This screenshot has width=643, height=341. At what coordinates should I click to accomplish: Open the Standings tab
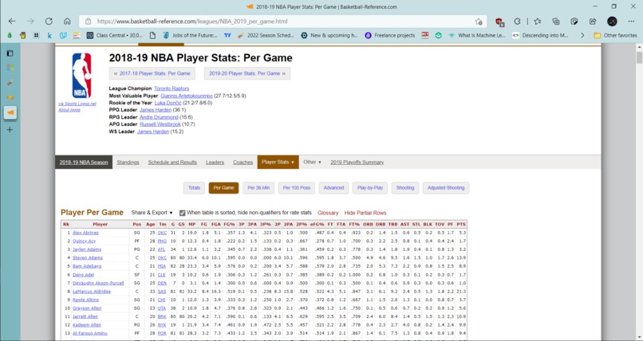click(128, 162)
